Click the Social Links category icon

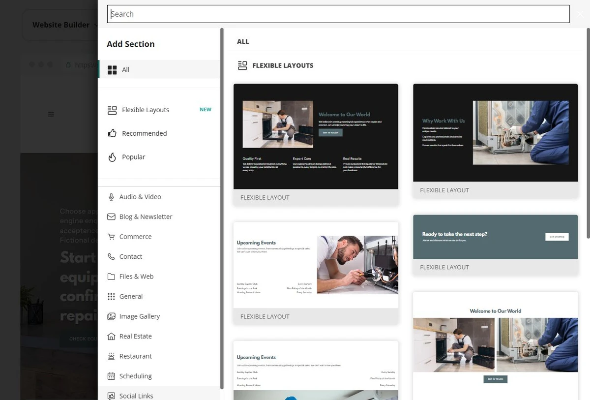pyautogui.click(x=111, y=396)
